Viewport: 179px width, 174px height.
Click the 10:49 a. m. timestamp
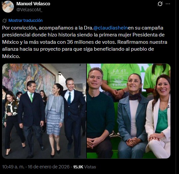coord(13,167)
